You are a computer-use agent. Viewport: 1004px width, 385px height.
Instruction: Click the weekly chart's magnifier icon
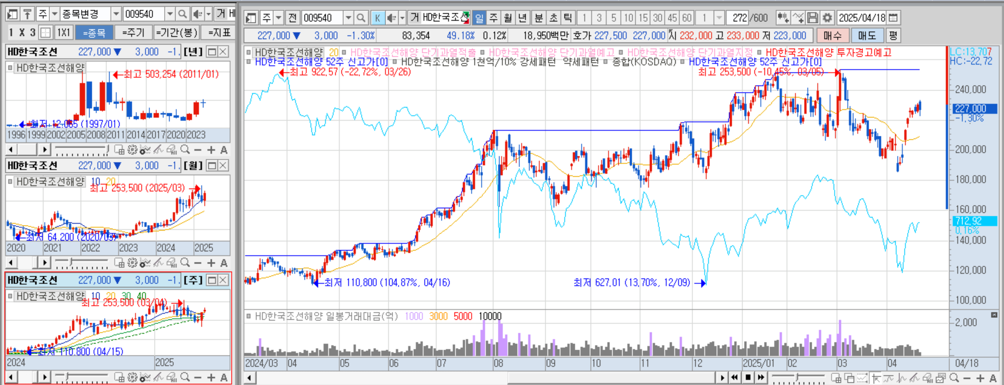tap(185, 378)
